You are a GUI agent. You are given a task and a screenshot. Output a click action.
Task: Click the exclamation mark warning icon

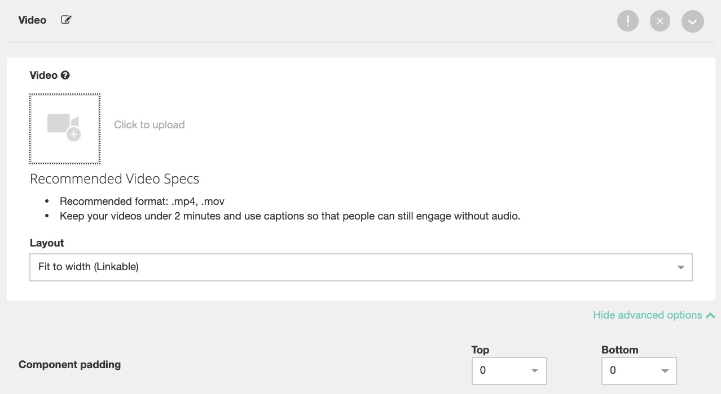pyautogui.click(x=627, y=21)
